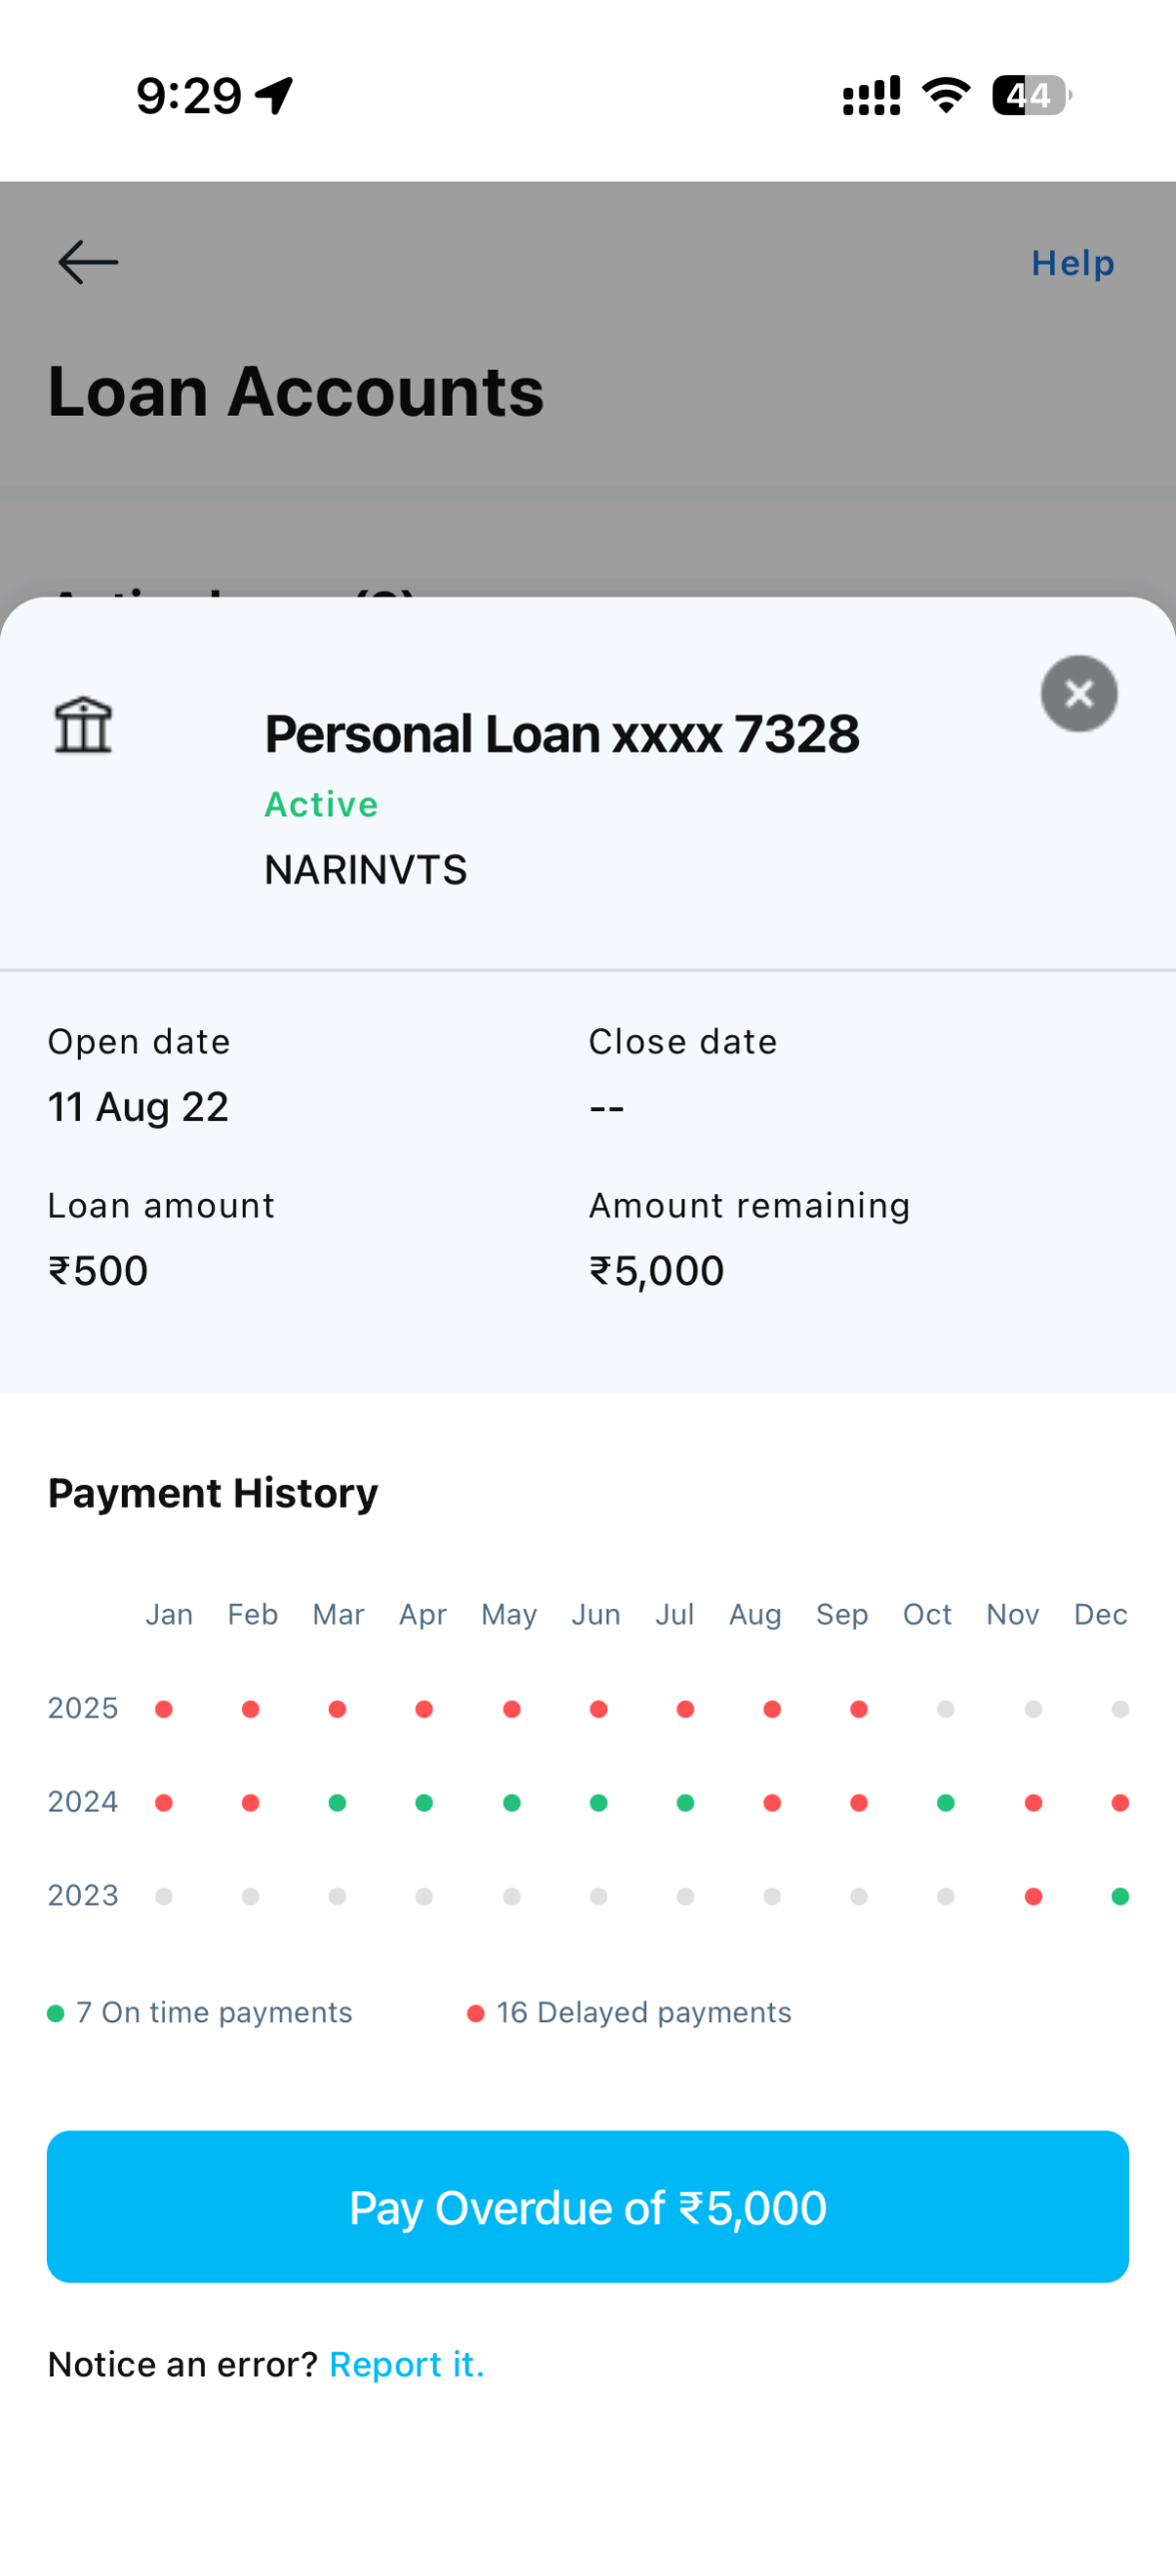Tap the January 2025 delayed payment dot

164,1709
